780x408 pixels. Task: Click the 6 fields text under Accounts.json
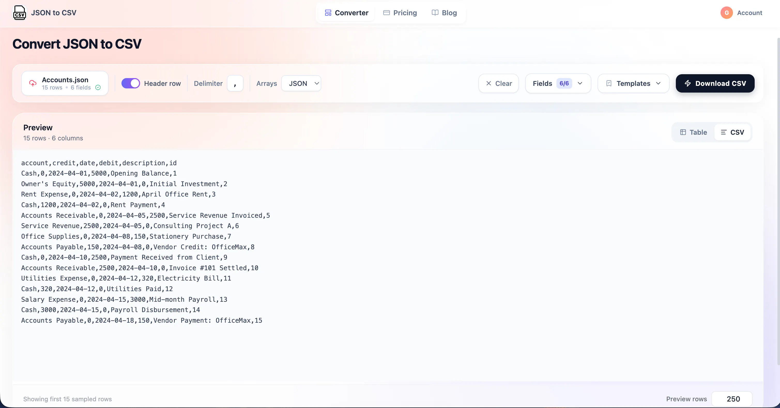pyautogui.click(x=81, y=88)
